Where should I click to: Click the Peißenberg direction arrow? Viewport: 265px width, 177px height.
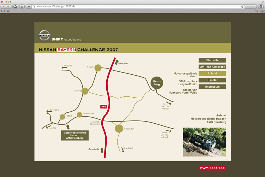click(x=49, y=112)
